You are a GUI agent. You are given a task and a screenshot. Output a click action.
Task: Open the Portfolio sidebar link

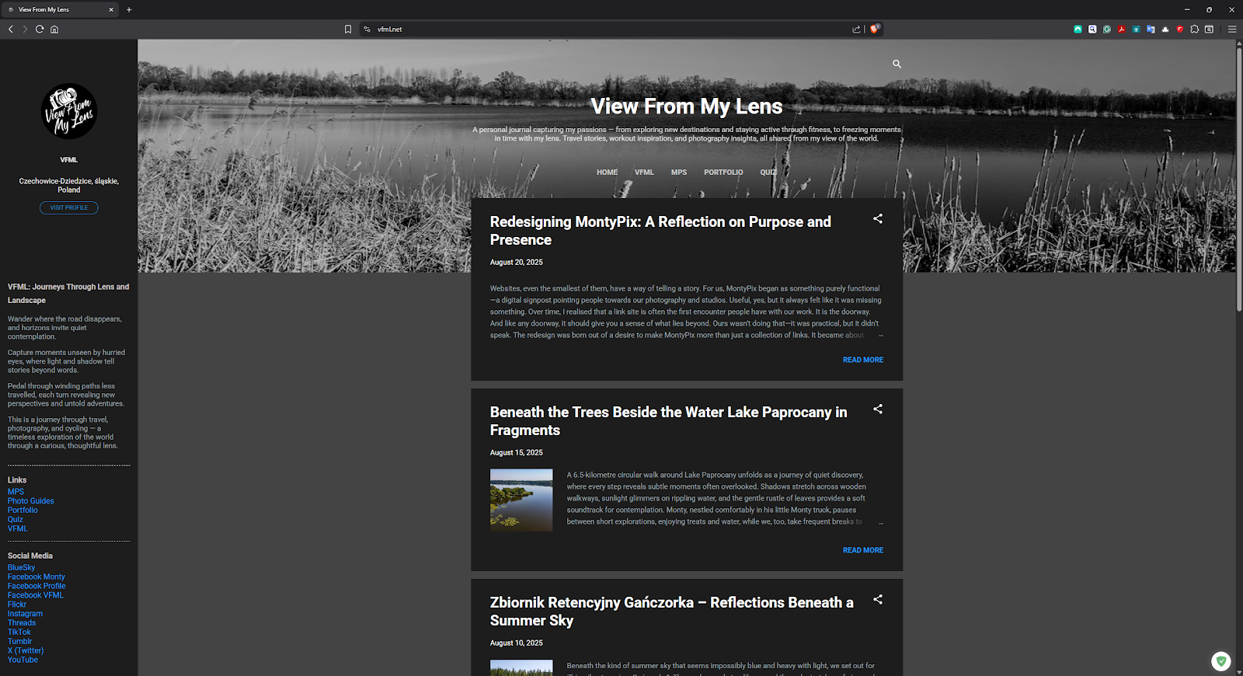point(23,510)
